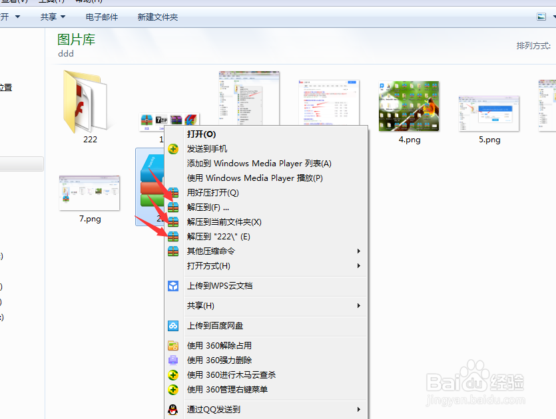The image size is (556, 419).
Task: Click the Haozip icon beside 用好压打开(Q)
Action: 173,193
